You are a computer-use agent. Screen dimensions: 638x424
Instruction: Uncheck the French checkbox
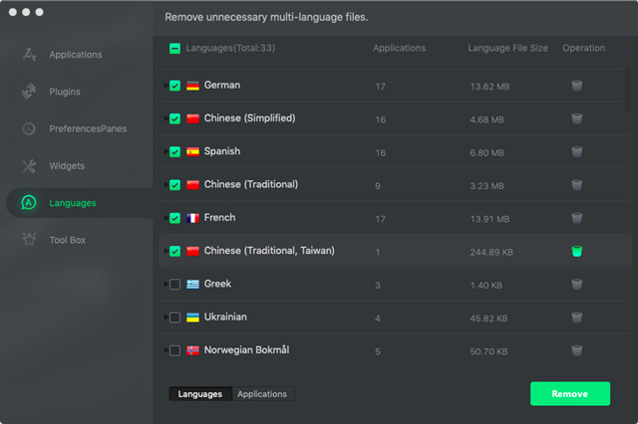(x=175, y=218)
